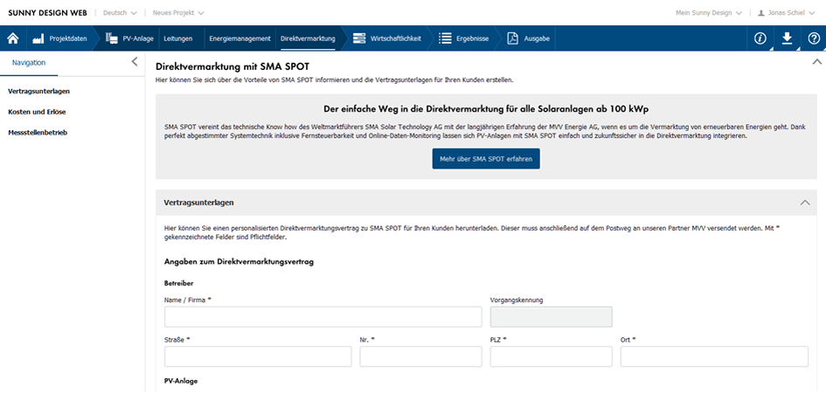Open the Jonas Schiel user menu
Image resolution: width=826 pixels, height=400 pixels.
point(787,13)
